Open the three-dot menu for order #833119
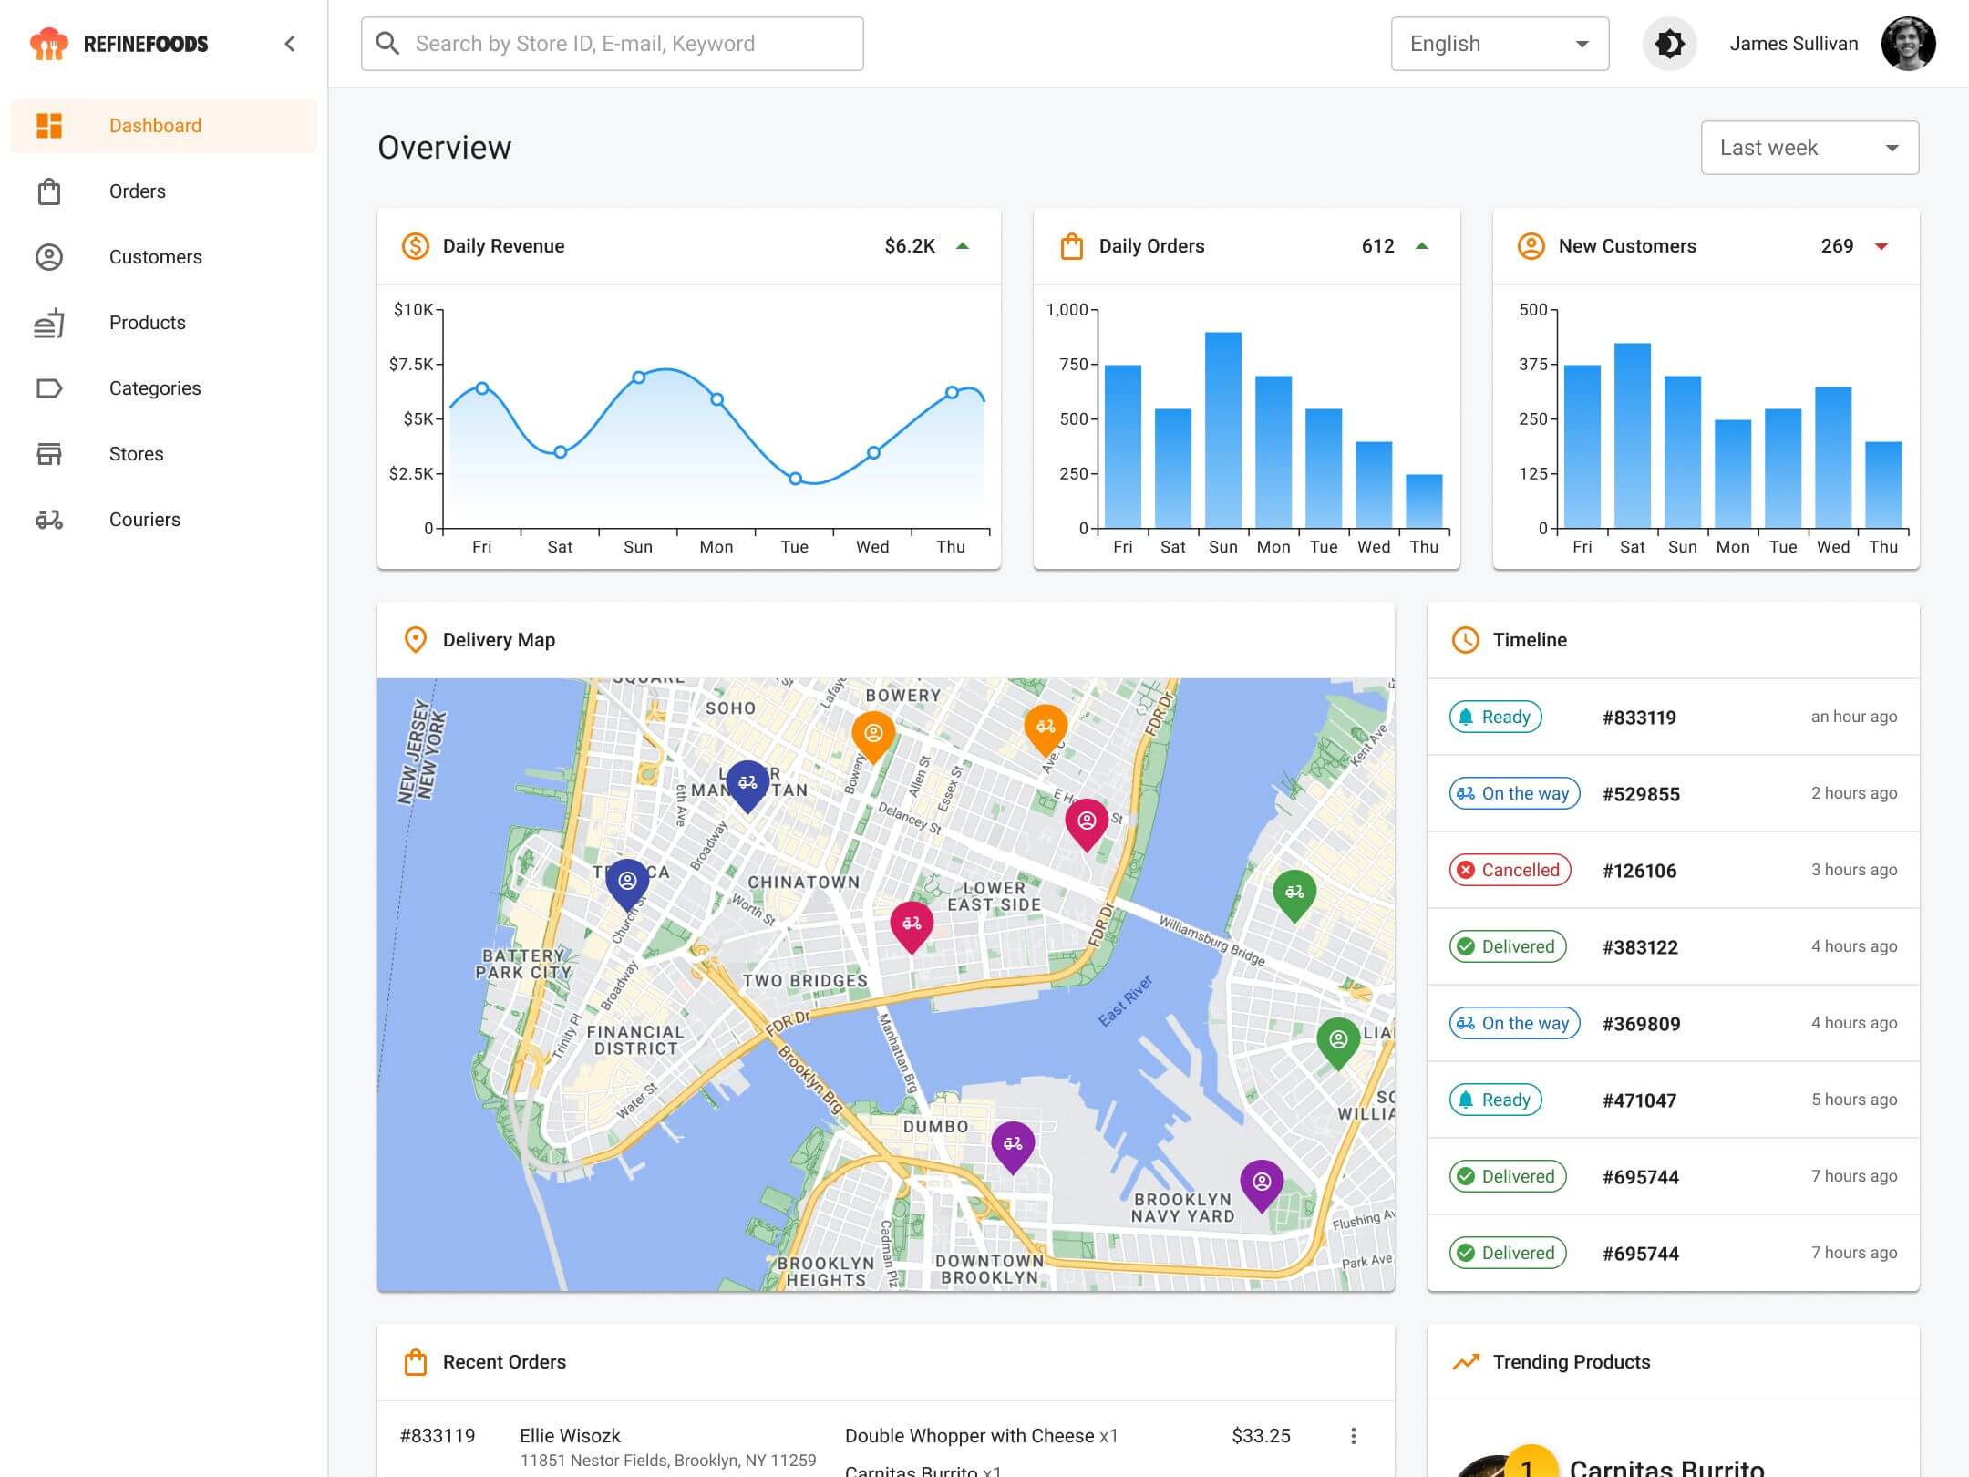 click(1353, 1436)
